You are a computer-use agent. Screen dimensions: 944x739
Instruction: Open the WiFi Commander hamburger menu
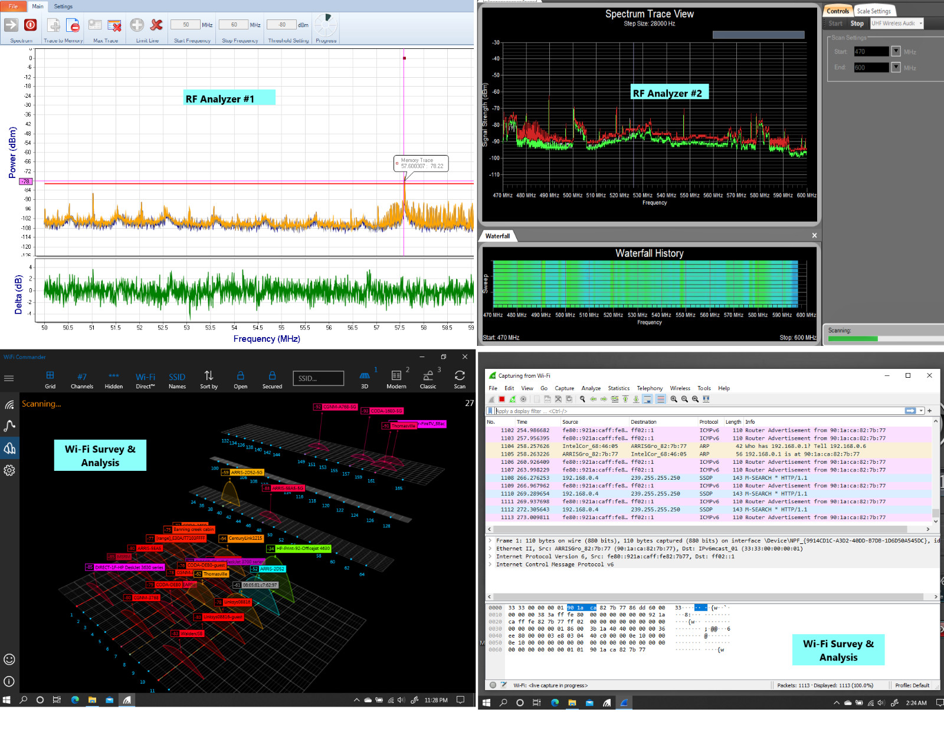tap(9, 378)
